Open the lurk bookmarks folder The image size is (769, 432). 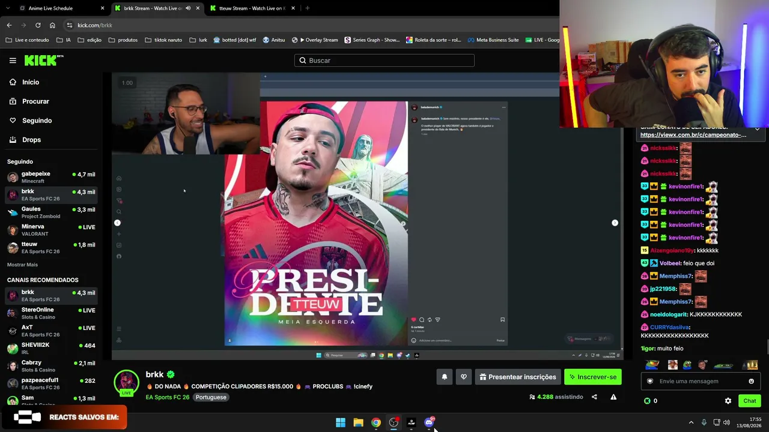[x=198, y=40]
